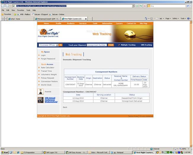Click consignment number C06709347 table cell

70,85
